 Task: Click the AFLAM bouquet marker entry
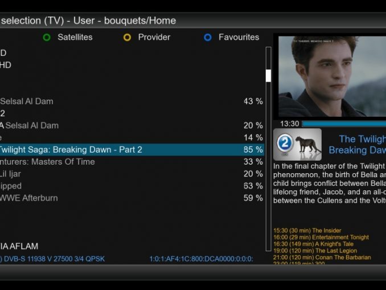[x=19, y=246]
